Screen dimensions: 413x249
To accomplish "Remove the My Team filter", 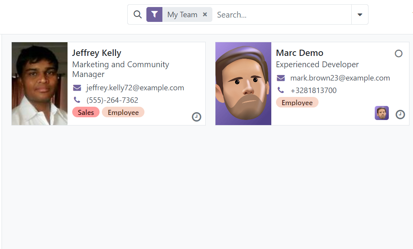I will (x=205, y=14).
